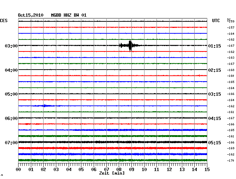Click the date label Oct15,2010

[31, 15]
